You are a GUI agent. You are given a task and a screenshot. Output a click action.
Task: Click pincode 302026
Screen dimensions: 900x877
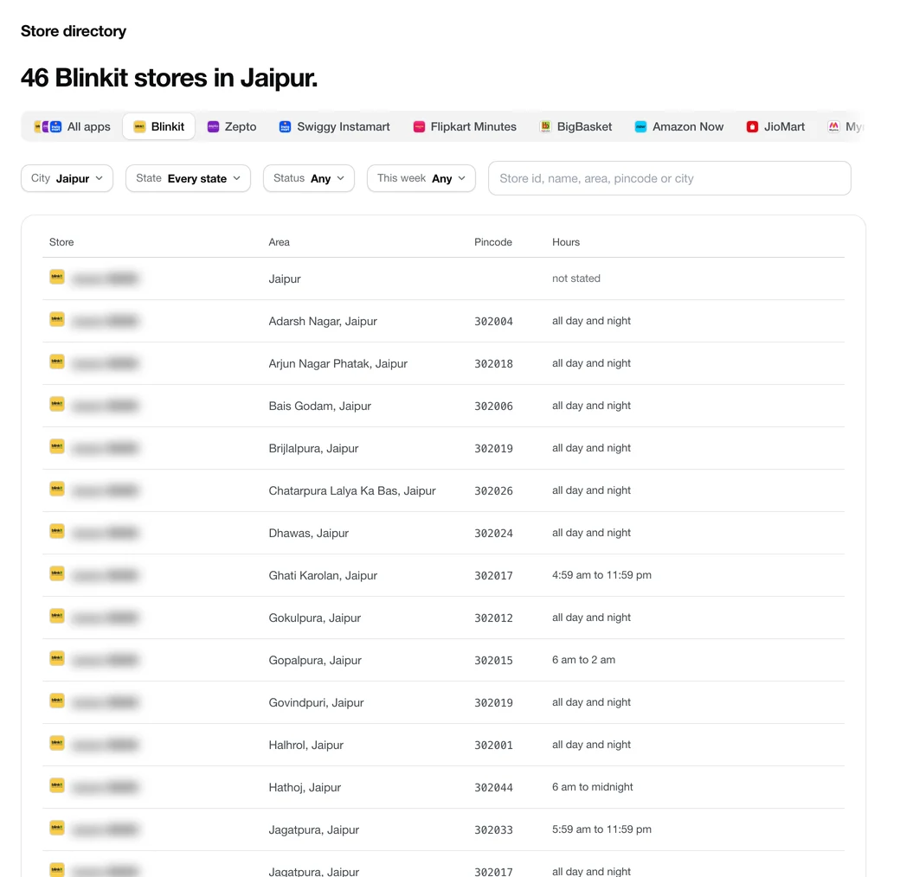click(x=493, y=491)
